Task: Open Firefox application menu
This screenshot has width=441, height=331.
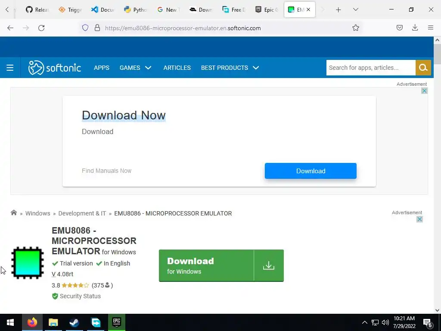Action: [430, 28]
